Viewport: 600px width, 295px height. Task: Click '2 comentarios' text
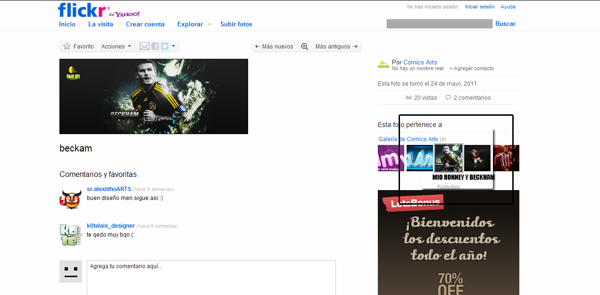click(472, 98)
